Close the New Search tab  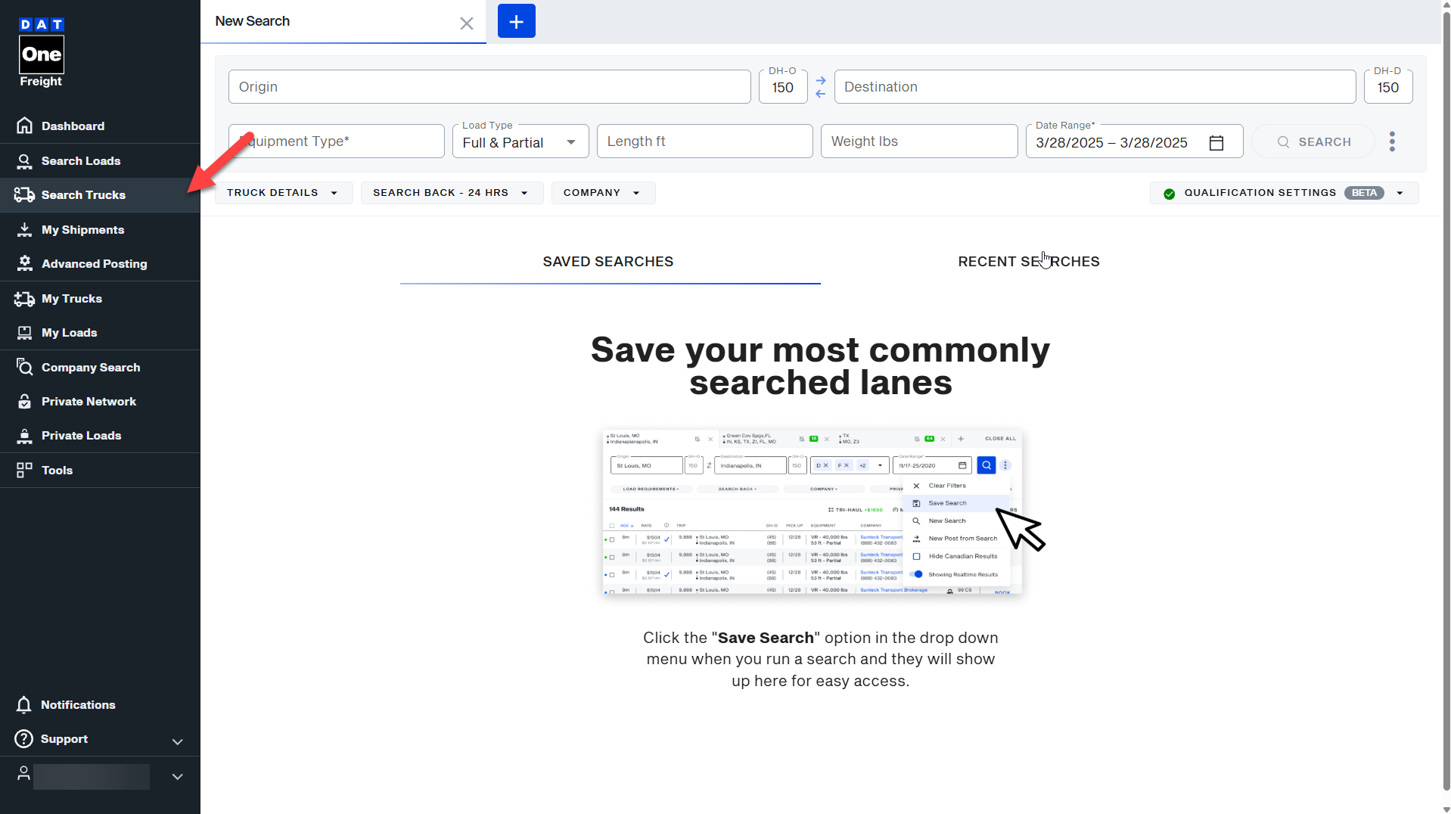coord(467,23)
